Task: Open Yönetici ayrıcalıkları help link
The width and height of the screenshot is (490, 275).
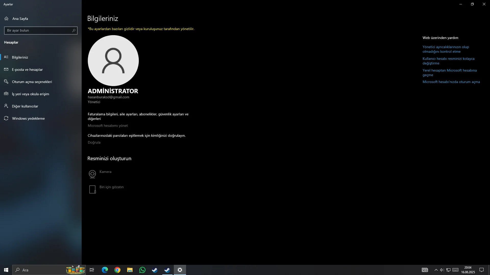Action: [446, 49]
